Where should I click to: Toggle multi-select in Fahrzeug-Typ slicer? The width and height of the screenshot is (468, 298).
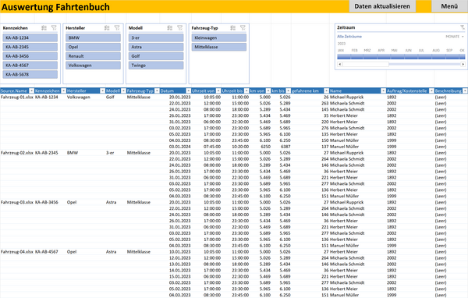tap(233, 28)
